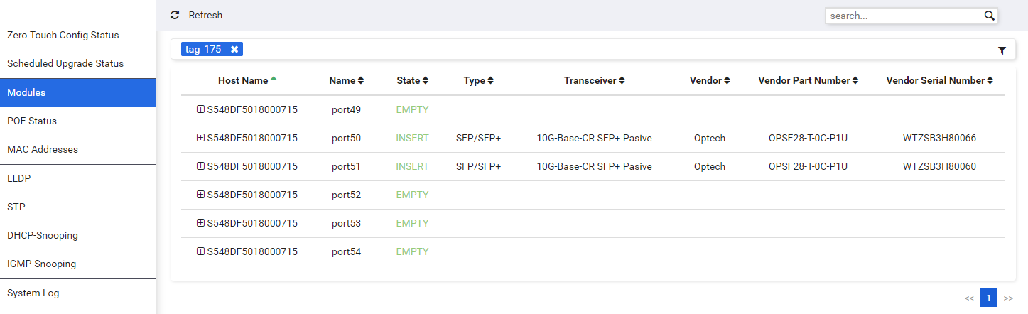Sort by the Vendor Serial Number column
This screenshot has height=314, width=1028.
point(939,80)
